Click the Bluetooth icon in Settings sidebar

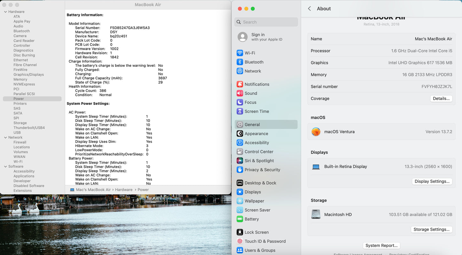click(x=240, y=62)
